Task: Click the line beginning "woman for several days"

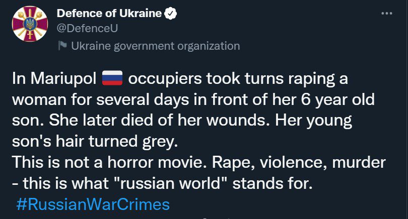Action: 193,100
